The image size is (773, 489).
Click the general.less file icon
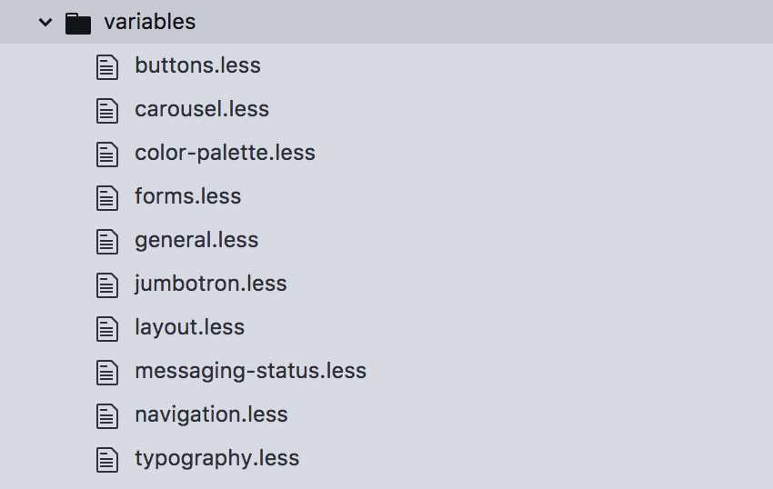[x=107, y=241]
